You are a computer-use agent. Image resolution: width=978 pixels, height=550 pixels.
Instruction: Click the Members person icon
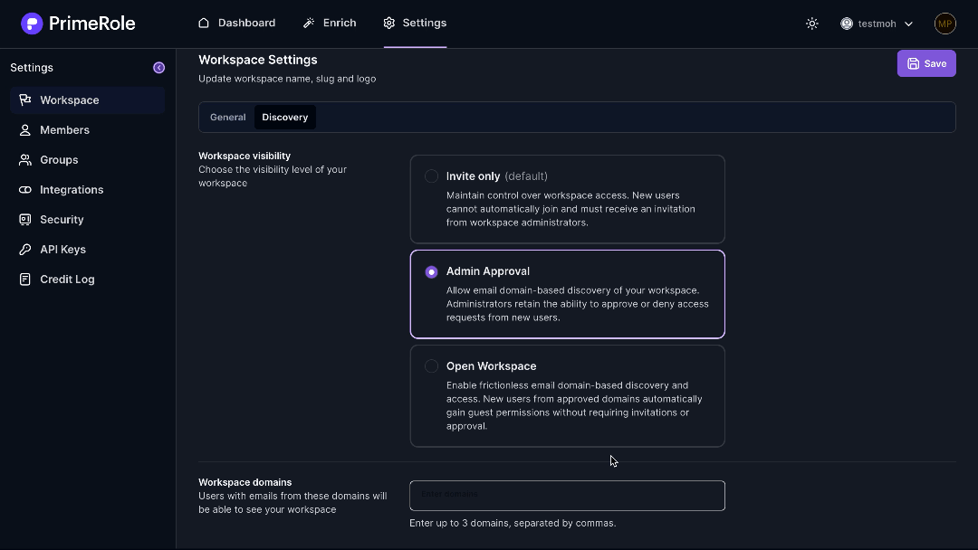pos(25,130)
